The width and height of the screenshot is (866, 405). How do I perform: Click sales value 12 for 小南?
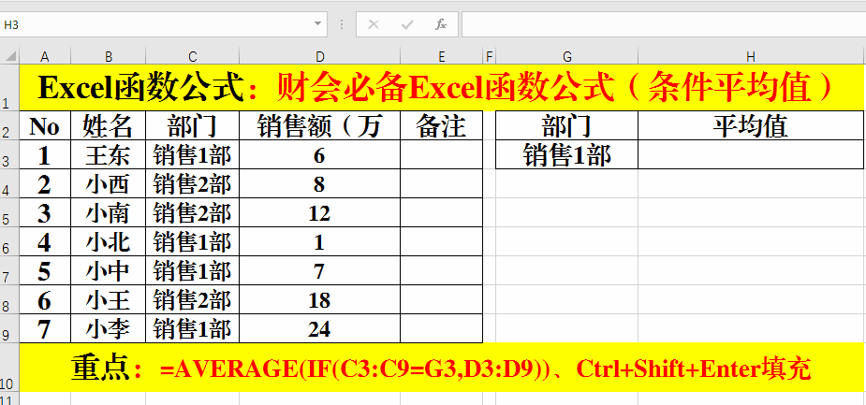pos(320,212)
